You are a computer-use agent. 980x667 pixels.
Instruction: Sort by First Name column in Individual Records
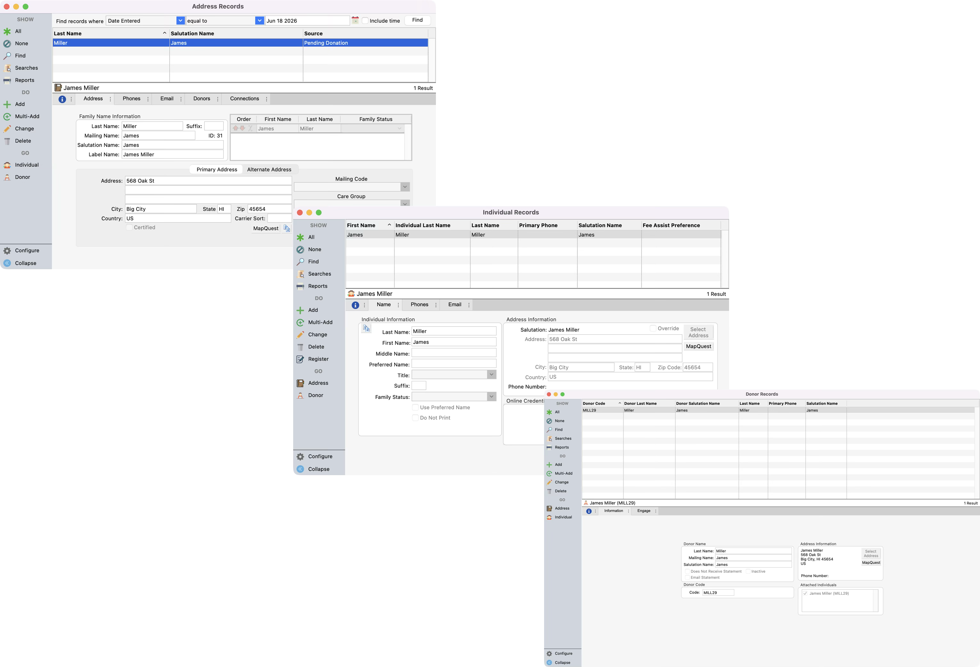coord(370,225)
